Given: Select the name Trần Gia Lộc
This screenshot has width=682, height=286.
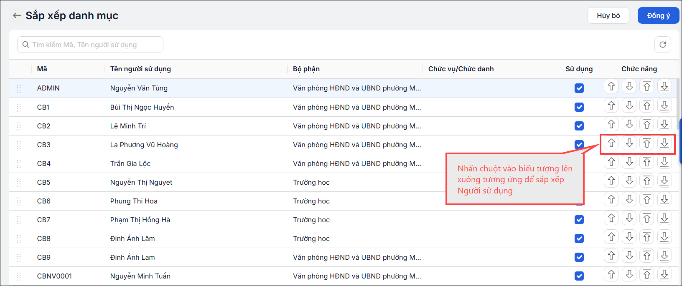Looking at the screenshot, I should coord(130,163).
